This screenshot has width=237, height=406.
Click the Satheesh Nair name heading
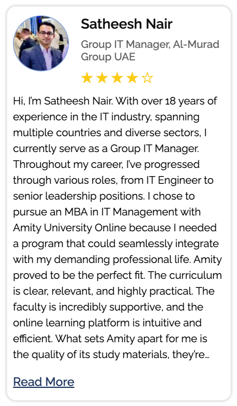pyautogui.click(x=126, y=24)
